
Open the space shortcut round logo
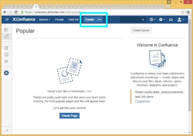(x=6, y=73)
